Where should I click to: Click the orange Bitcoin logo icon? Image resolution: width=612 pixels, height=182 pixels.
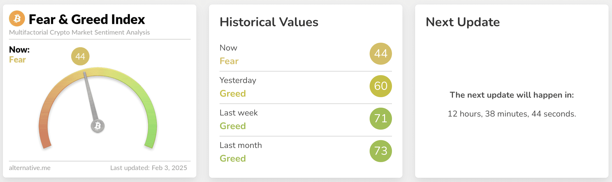click(x=17, y=19)
